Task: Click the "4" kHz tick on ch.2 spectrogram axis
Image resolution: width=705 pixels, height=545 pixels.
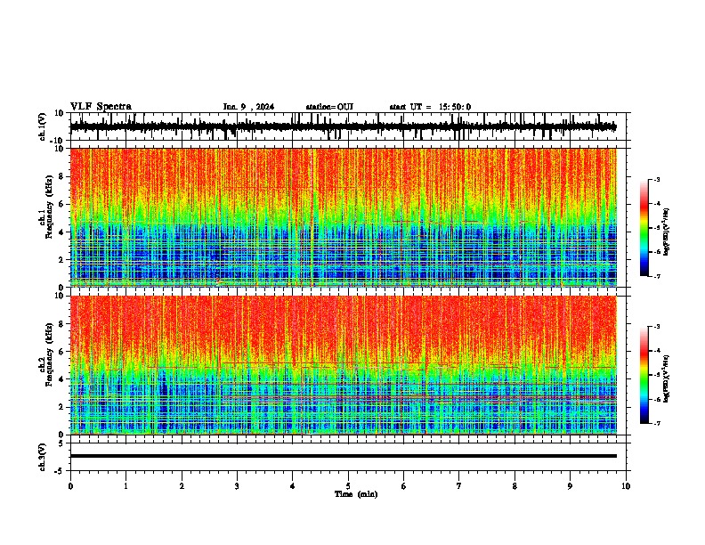Action: (61, 379)
